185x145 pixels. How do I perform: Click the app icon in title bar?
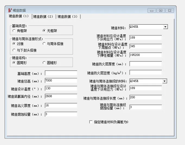click(10, 10)
